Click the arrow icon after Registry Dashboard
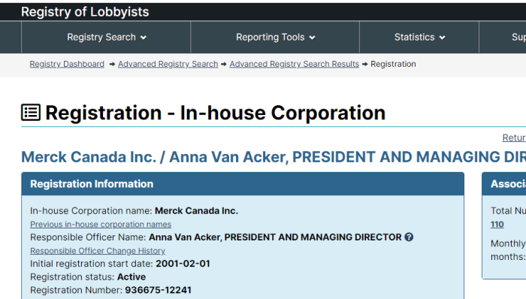This screenshot has width=526, height=299. coord(112,64)
